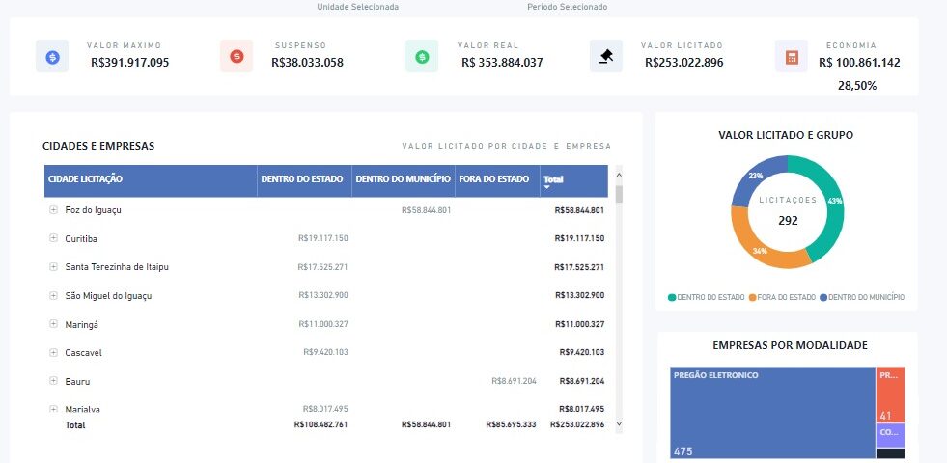
Task: Click the Valor Licitado gavel icon
Action: pyautogui.click(x=606, y=57)
